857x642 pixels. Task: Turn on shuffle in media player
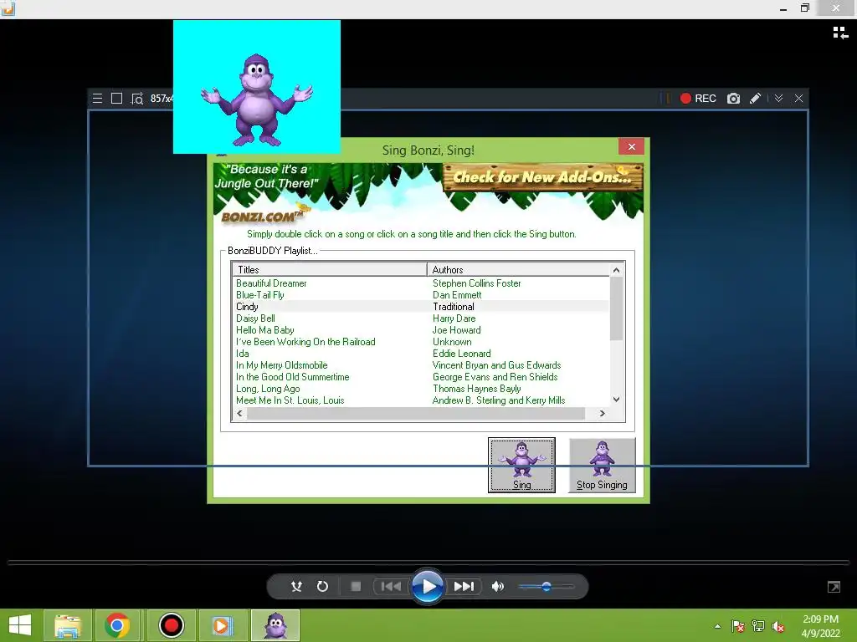click(x=296, y=586)
